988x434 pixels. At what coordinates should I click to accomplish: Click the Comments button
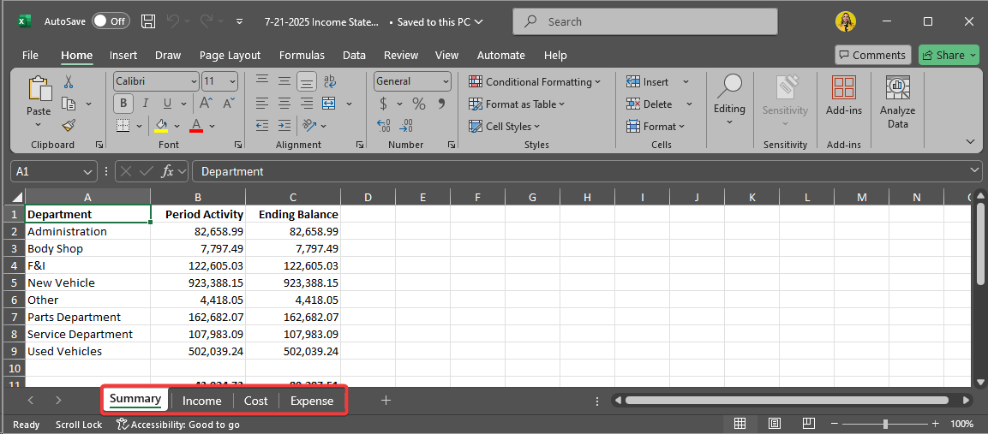(x=872, y=55)
